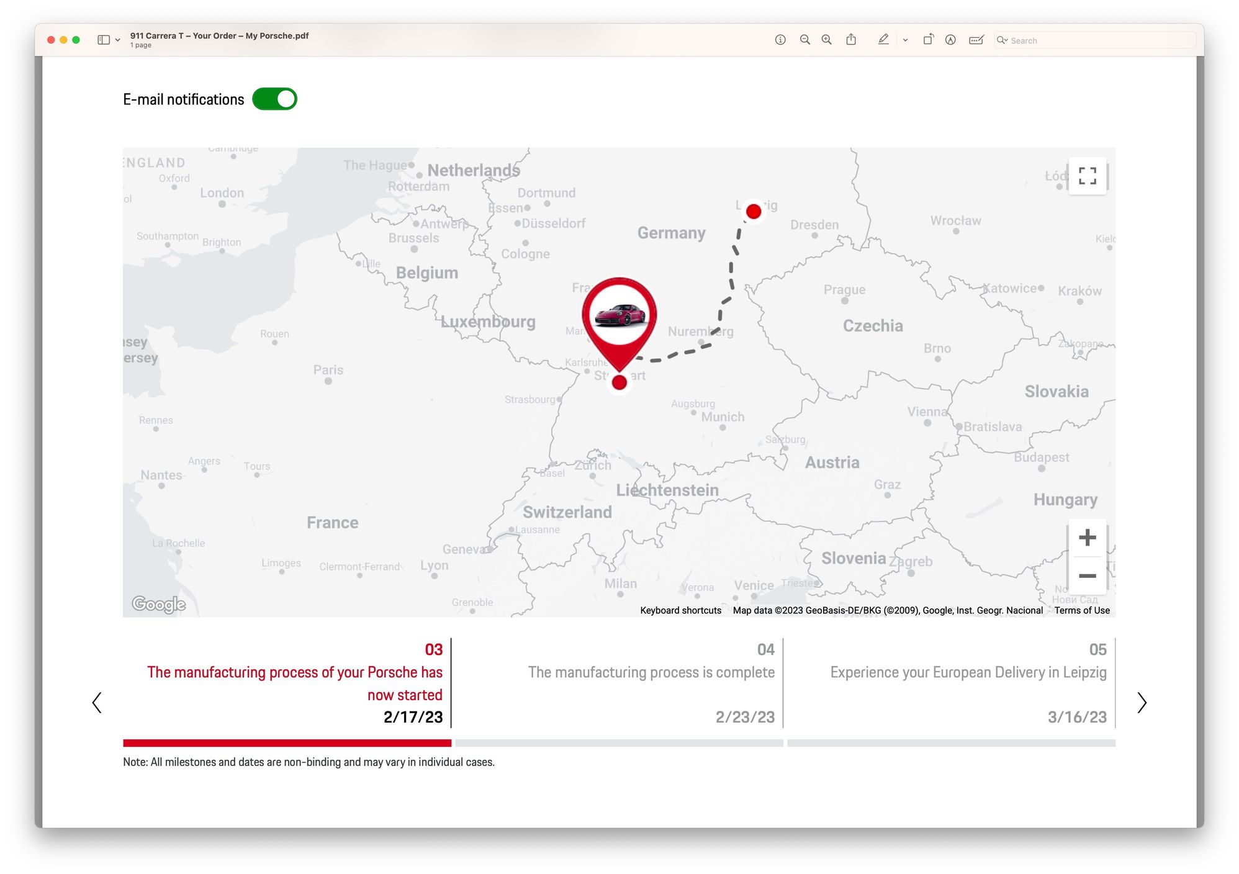Open search options dropdown magnifier

1002,40
